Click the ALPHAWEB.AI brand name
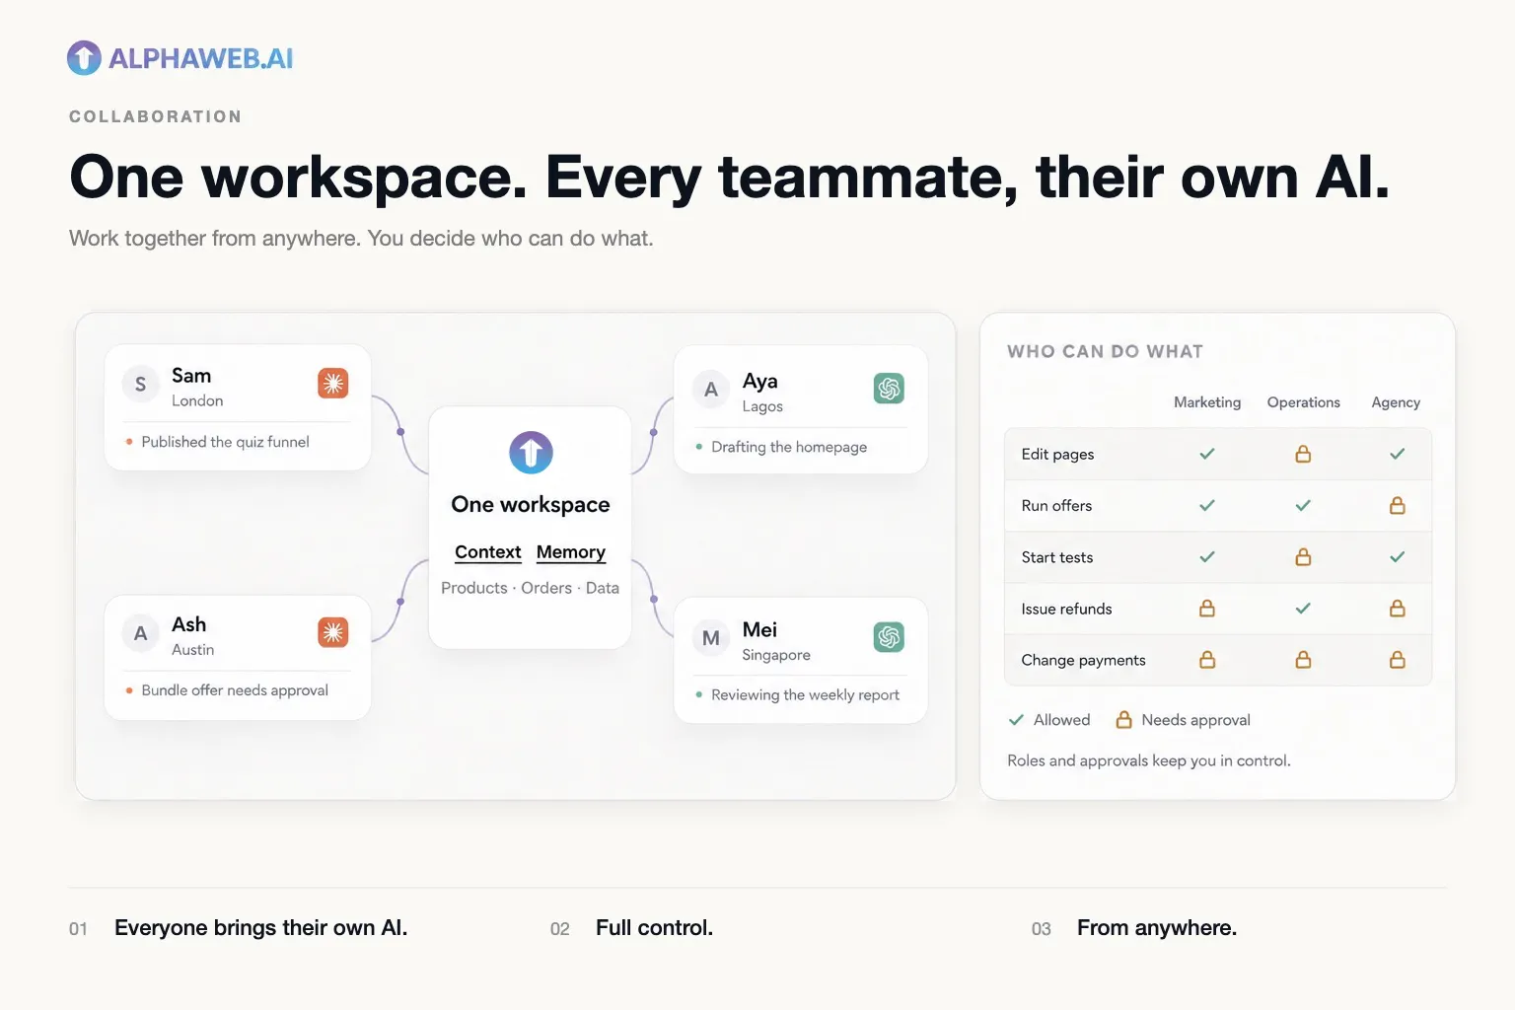Screen dimensions: 1515x1010 coord(201,58)
